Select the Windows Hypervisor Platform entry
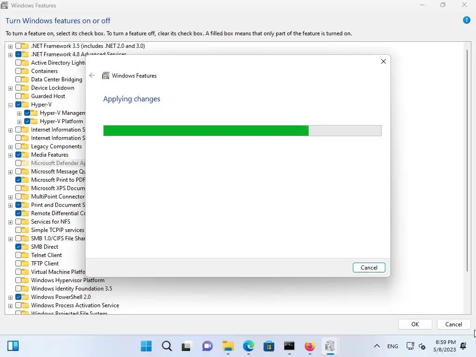 click(x=68, y=280)
